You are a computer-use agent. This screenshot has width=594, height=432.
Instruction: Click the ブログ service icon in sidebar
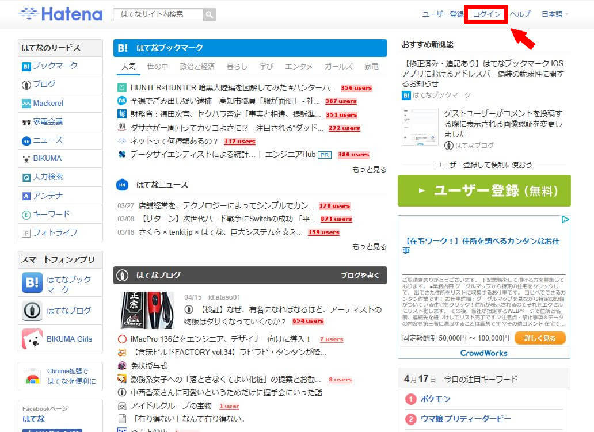[x=26, y=85]
